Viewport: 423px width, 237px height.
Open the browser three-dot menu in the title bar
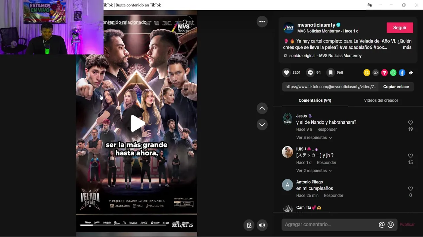tap(380, 5)
